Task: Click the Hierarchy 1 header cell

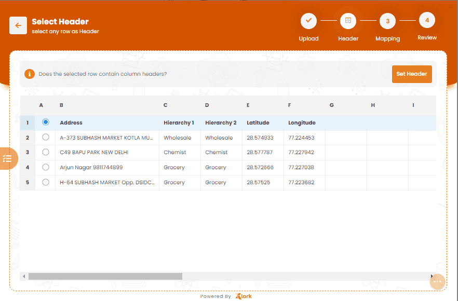Action: [x=179, y=122]
